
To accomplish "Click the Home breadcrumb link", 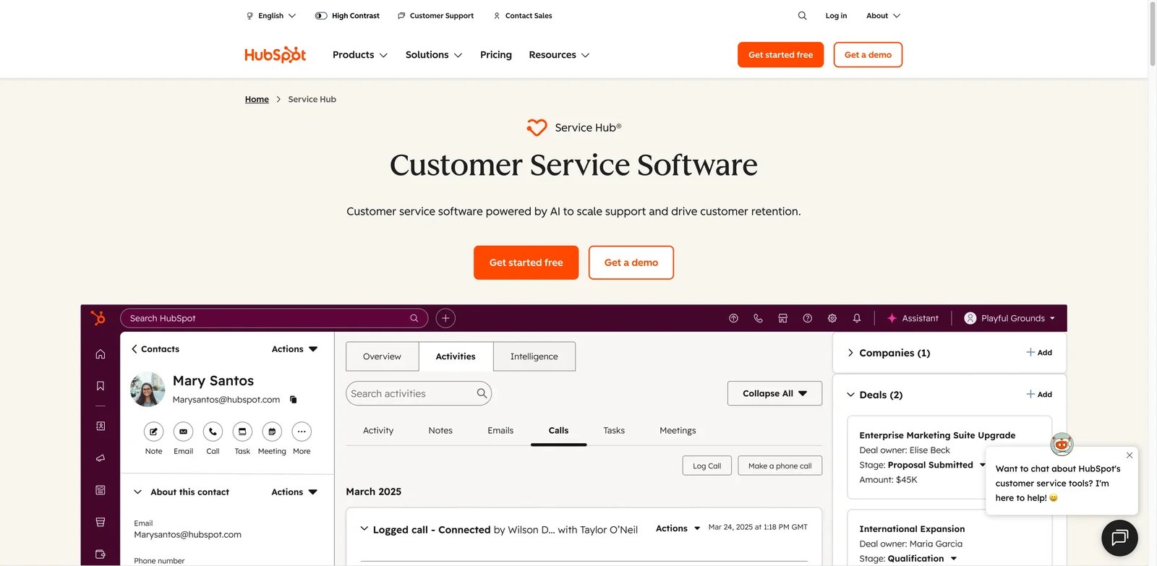I will click(257, 99).
